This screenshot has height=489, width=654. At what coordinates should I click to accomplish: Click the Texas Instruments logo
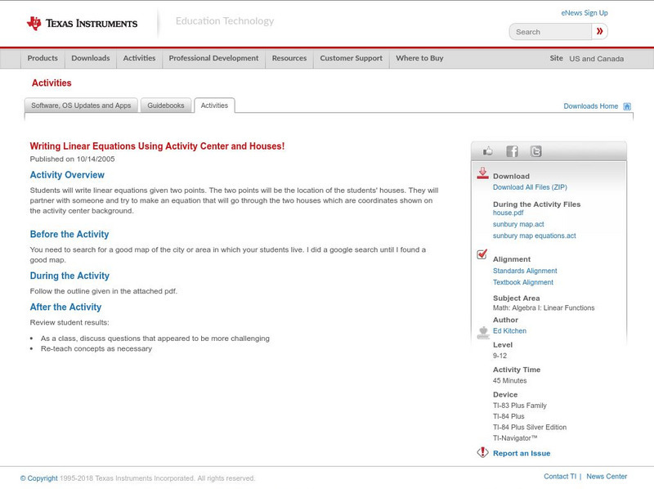[82, 24]
